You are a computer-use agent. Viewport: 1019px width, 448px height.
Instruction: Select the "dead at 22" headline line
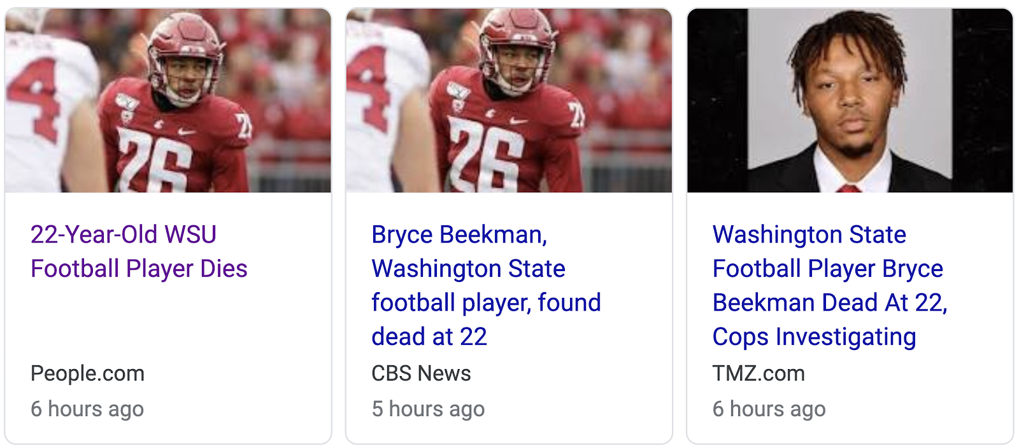429,337
